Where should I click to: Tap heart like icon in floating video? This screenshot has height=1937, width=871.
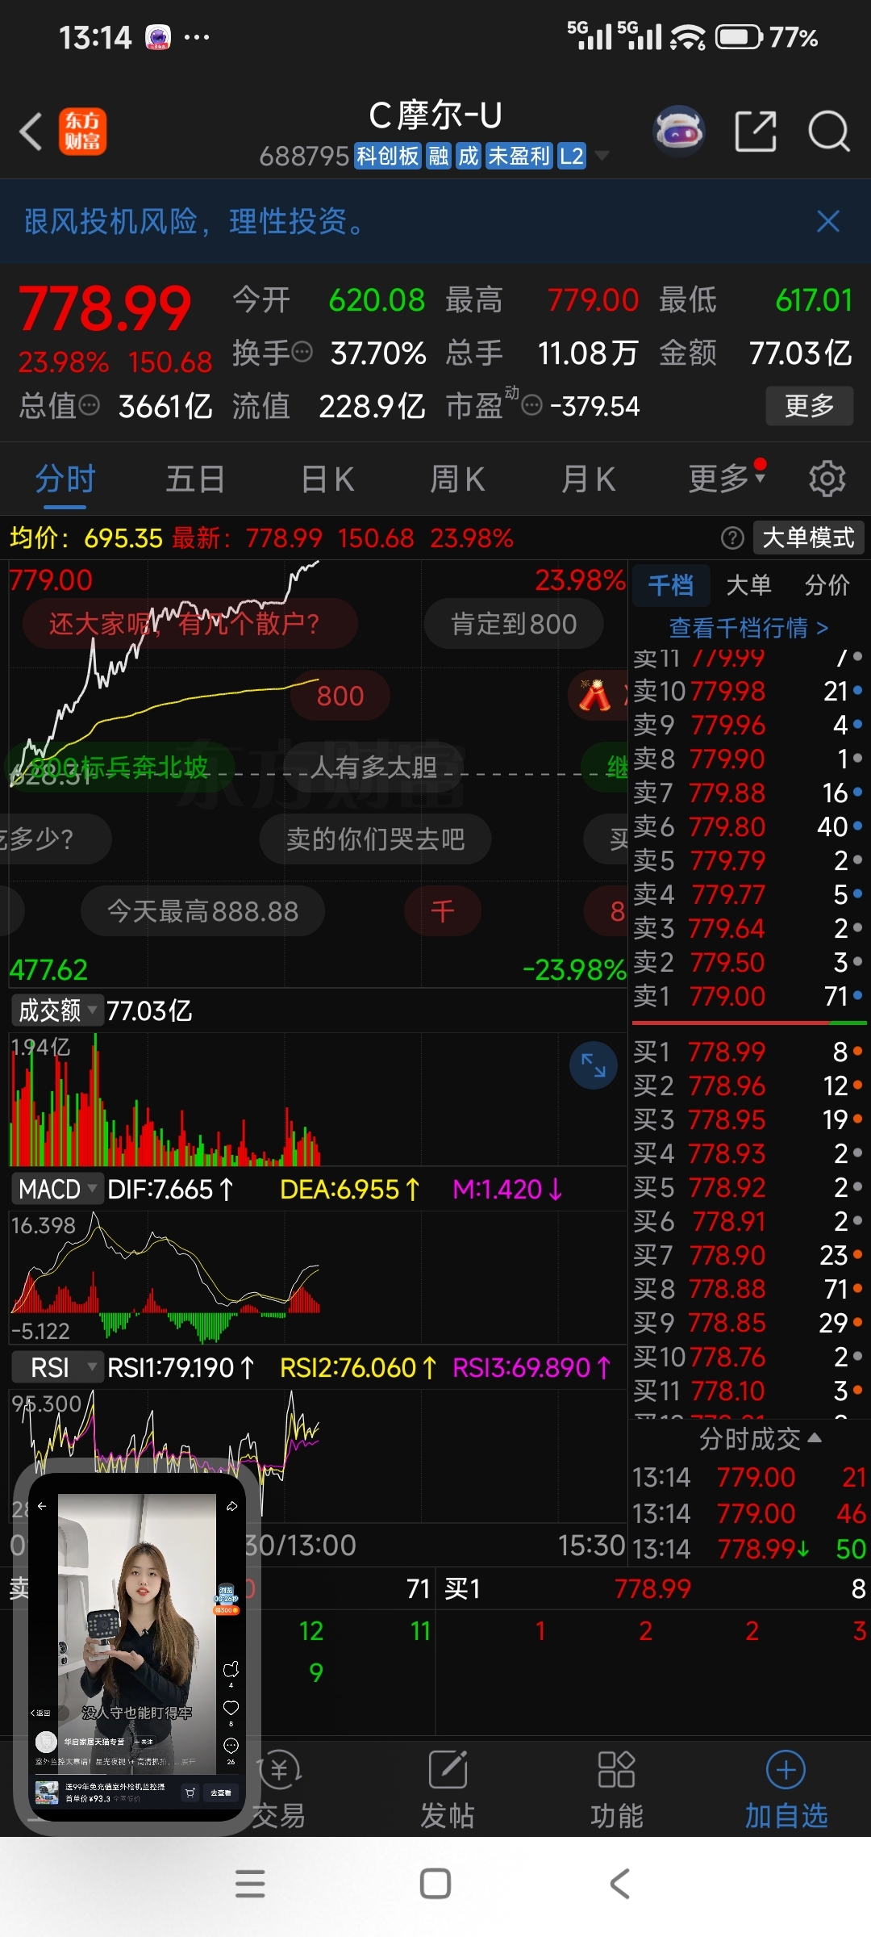[231, 1708]
